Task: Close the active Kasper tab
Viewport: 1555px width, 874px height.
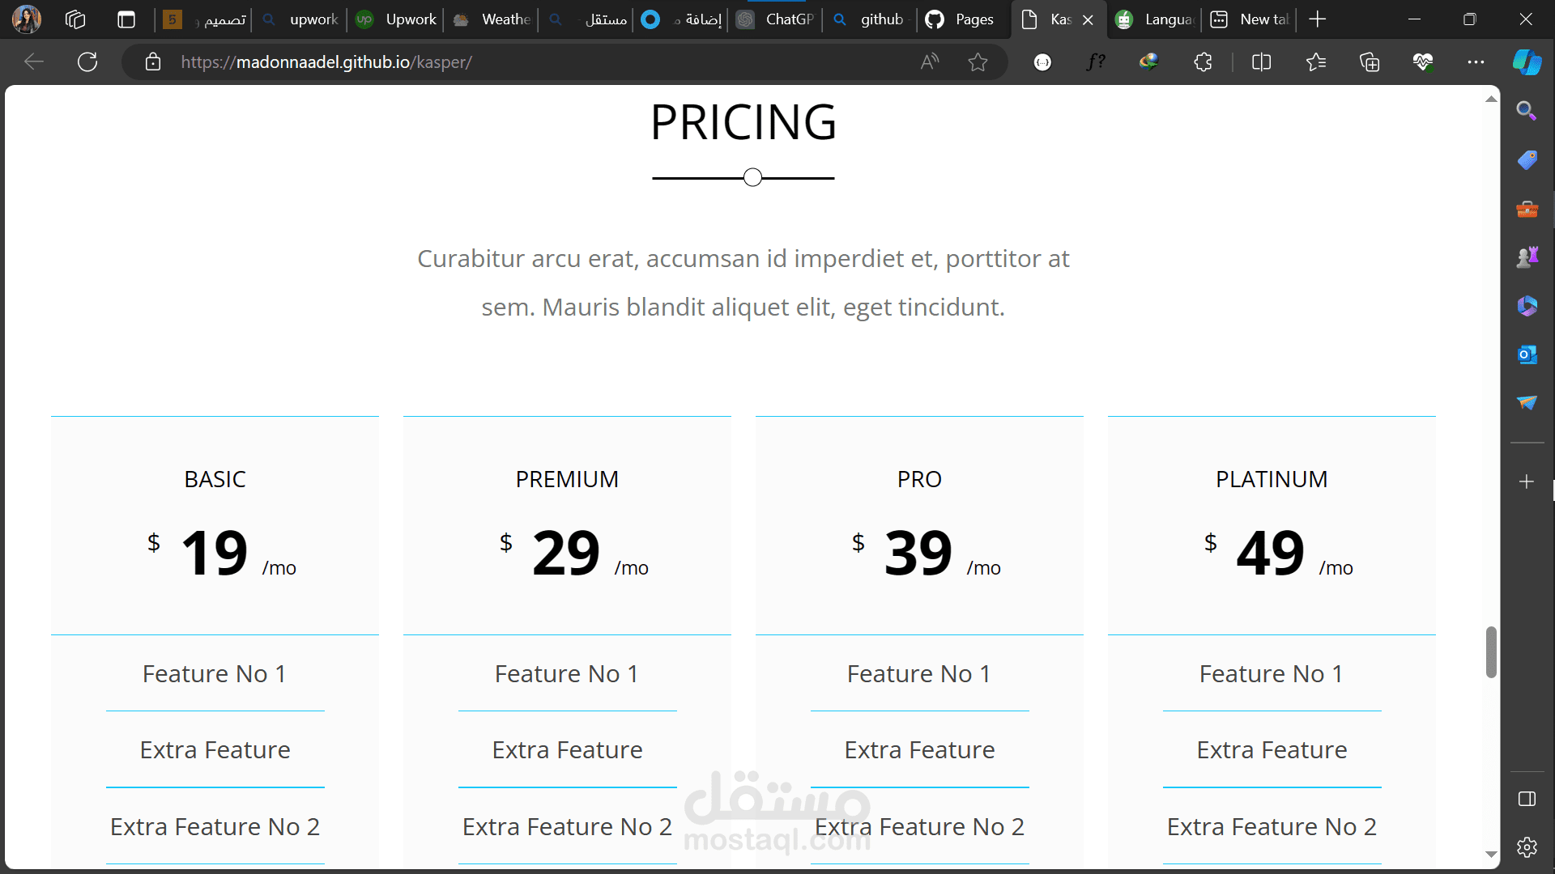Action: click(x=1088, y=19)
